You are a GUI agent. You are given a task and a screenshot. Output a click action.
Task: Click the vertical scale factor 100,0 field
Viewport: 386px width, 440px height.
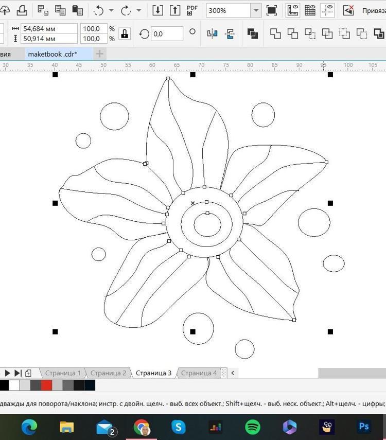[x=94, y=39]
